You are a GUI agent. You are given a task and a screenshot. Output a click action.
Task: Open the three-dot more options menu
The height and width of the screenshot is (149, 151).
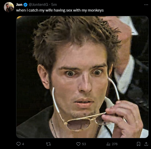[146, 5]
